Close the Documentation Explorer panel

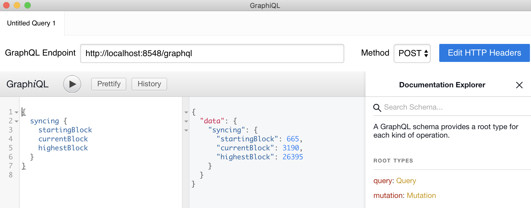coord(519,85)
